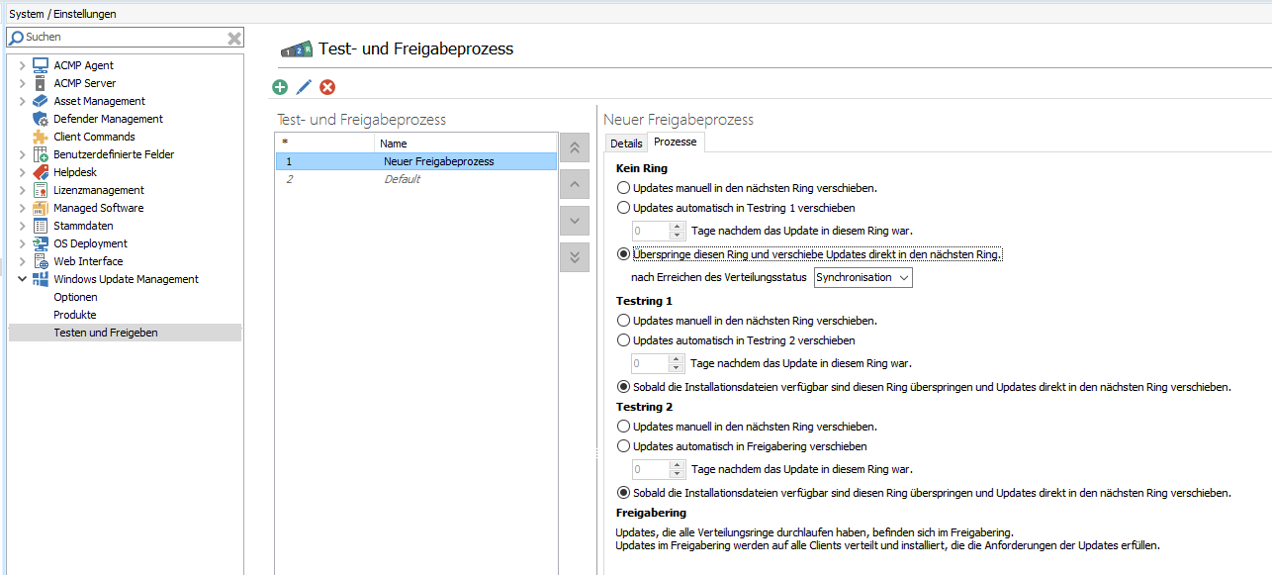1272x575 pixels.
Task: Select manual update move under Kein Ring
Action: tap(623, 187)
